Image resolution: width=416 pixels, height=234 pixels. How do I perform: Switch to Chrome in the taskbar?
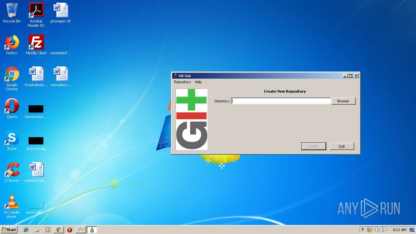pos(59,230)
